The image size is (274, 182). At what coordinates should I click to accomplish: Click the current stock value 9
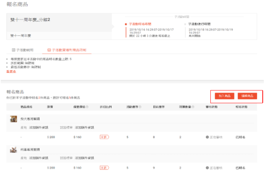click(x=154, y=168)
